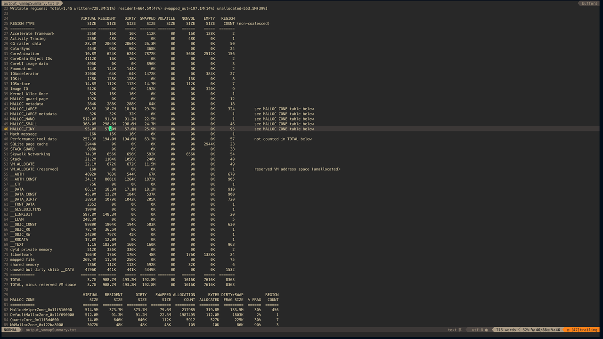
Task: Select the output_vmmapSummary.txt buffer tab
Action: coord(28,3)
